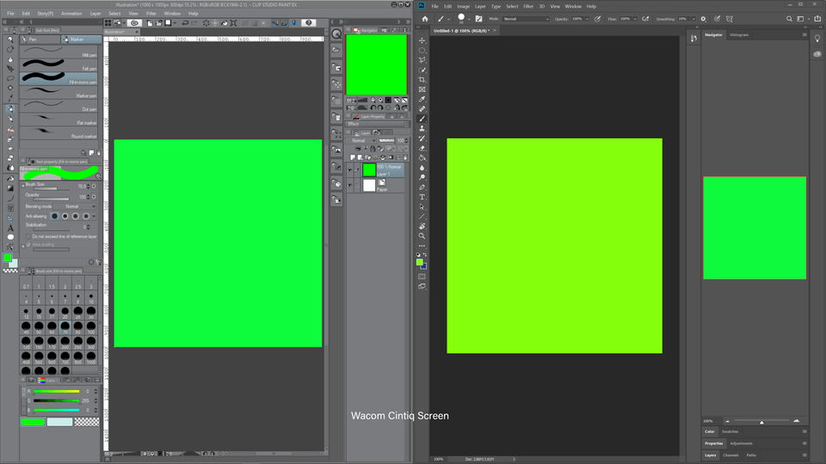Choose the Zoom tool in Photoshop toolbar

pyautogui.click(x=422, y=235)
